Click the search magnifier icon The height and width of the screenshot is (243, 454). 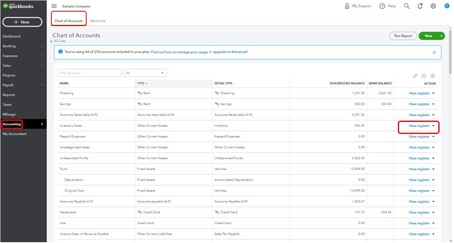[x=407, y=6]
